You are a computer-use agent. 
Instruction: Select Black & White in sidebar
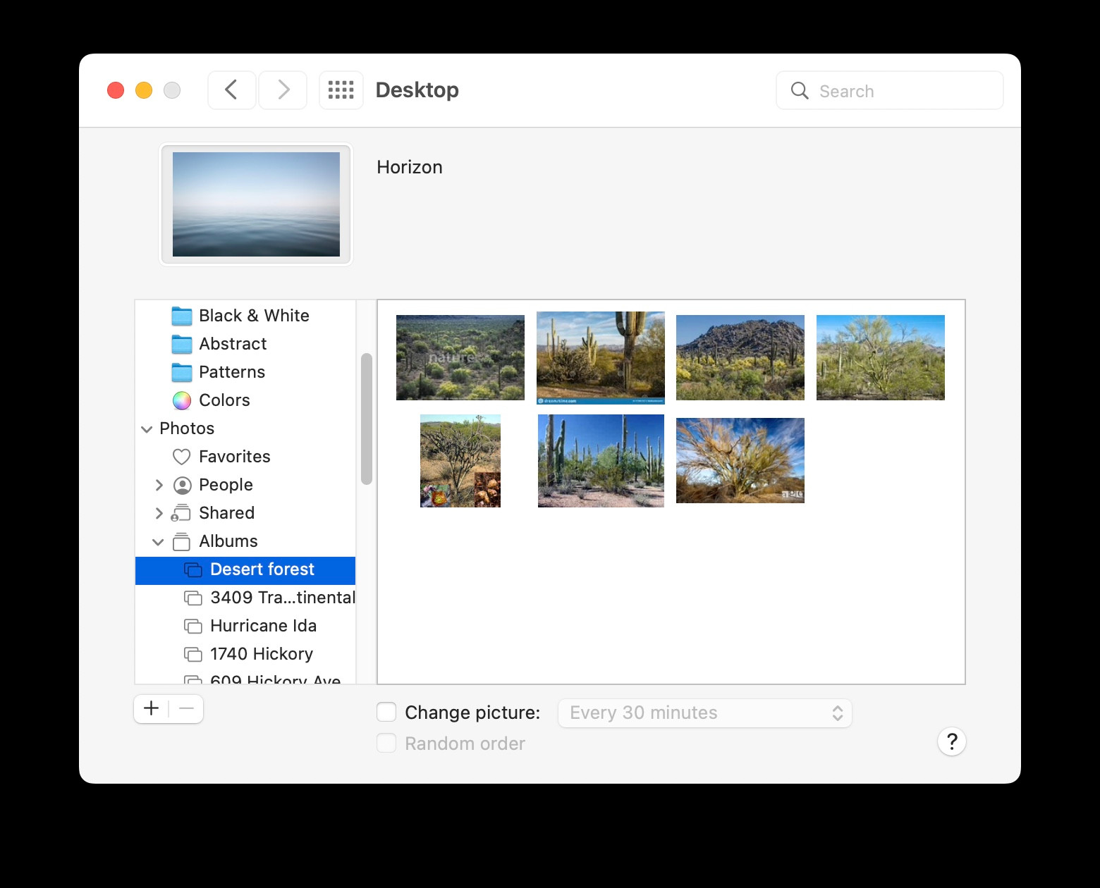(x=245, y=316)
